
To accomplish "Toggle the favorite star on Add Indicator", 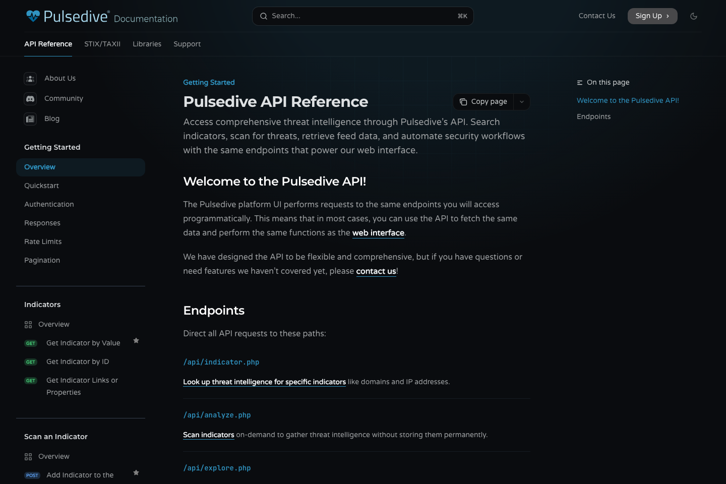I will point(136,472).
